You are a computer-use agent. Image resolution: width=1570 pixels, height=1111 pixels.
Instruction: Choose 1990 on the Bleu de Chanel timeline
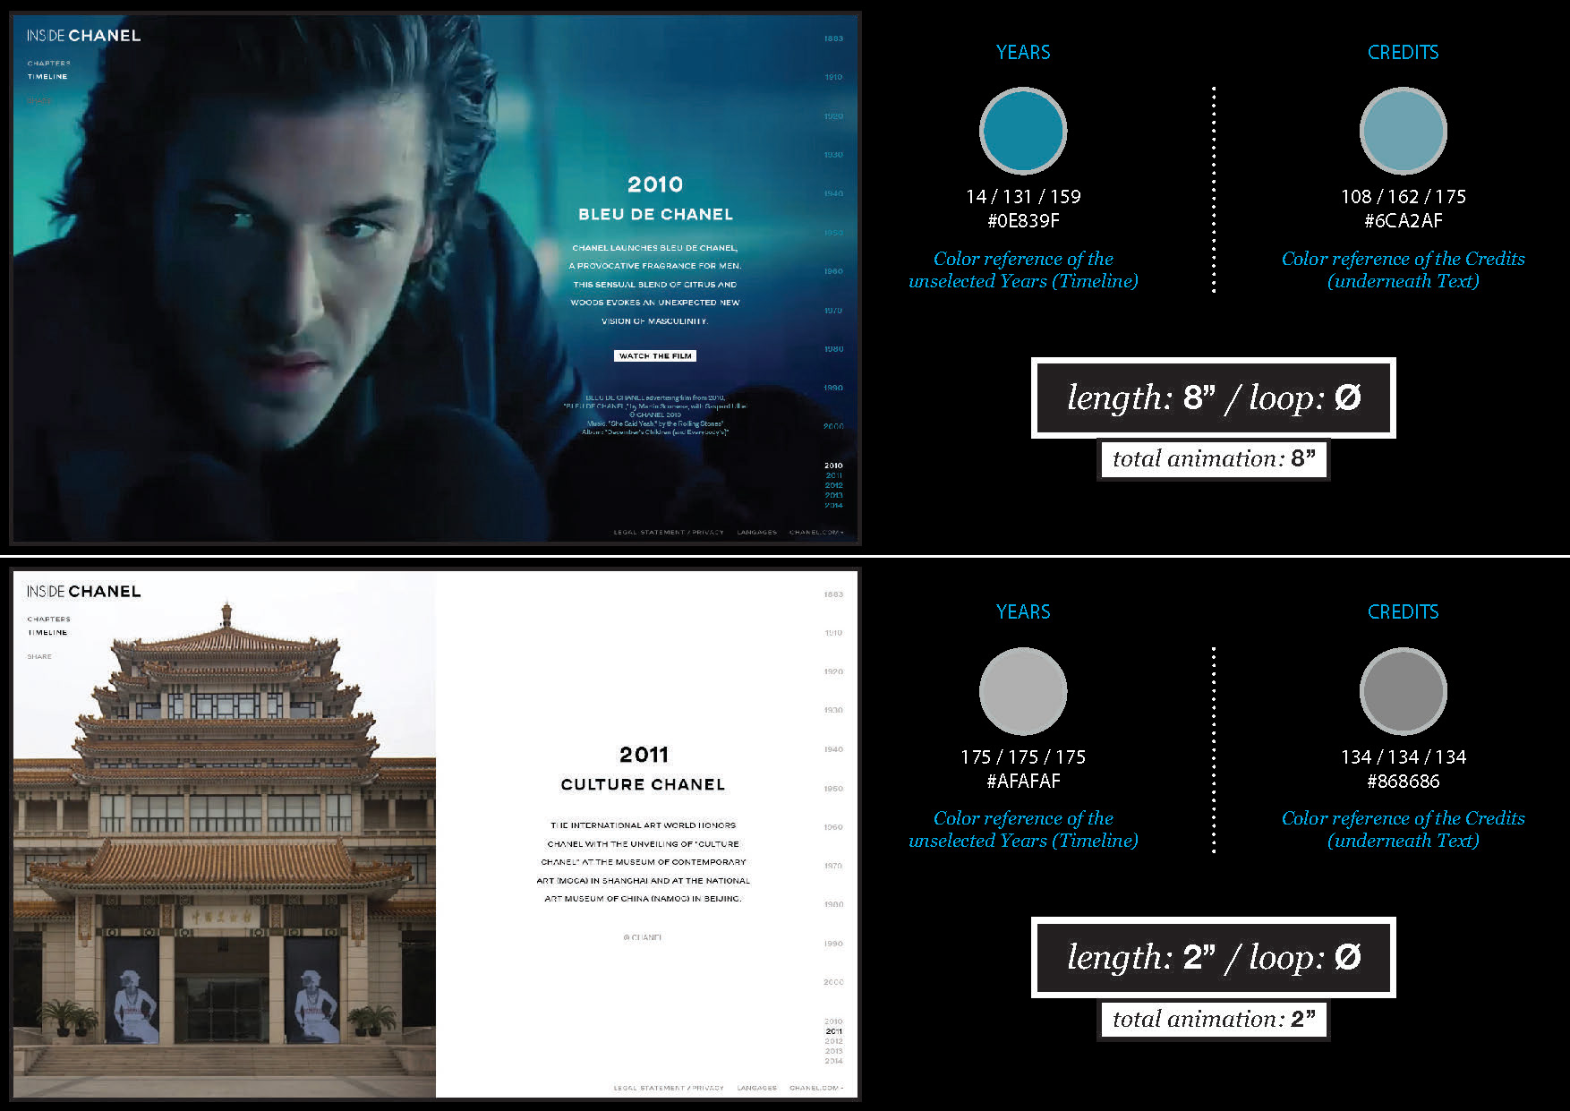tap(833, 388)
